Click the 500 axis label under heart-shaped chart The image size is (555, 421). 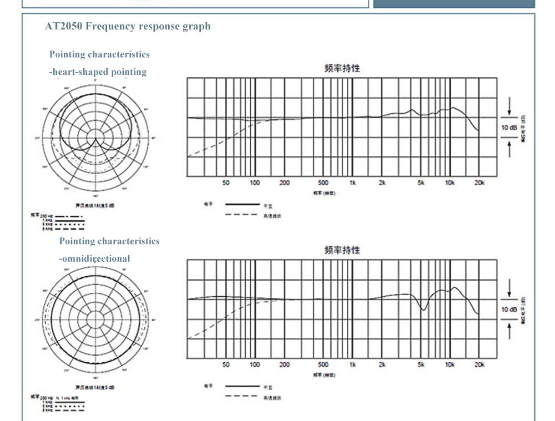coord(323,183)
